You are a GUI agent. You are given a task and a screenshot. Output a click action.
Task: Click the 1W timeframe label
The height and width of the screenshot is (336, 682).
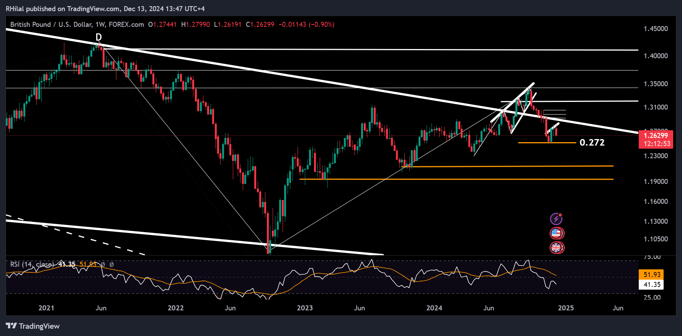[x=100, y=25]
